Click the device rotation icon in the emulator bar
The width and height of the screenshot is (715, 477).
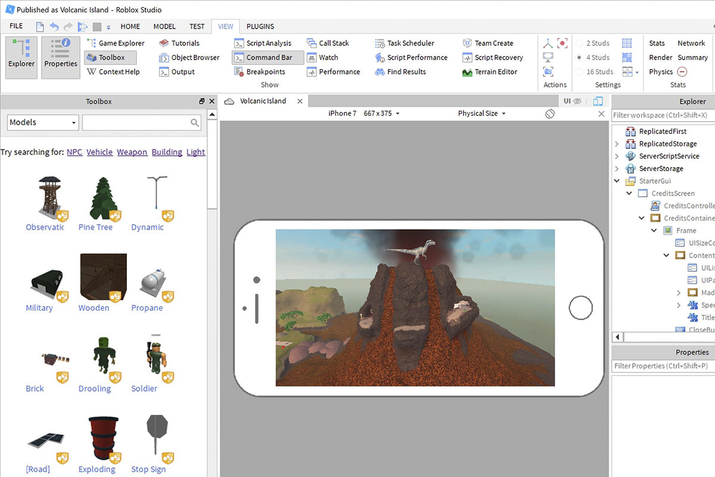tap(549, 113)
